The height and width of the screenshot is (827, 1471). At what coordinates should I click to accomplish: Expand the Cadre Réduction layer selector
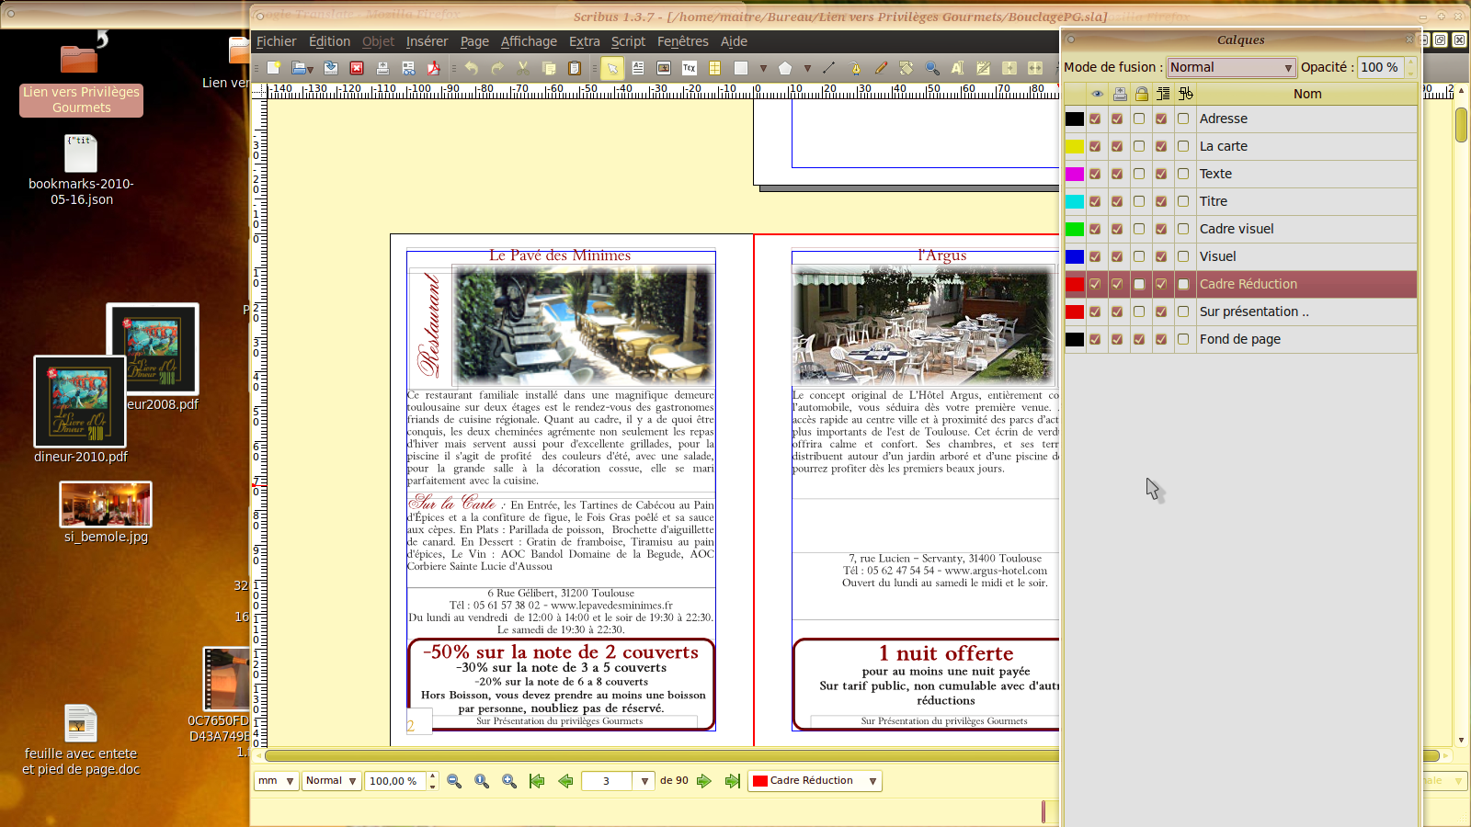[815, 781]
